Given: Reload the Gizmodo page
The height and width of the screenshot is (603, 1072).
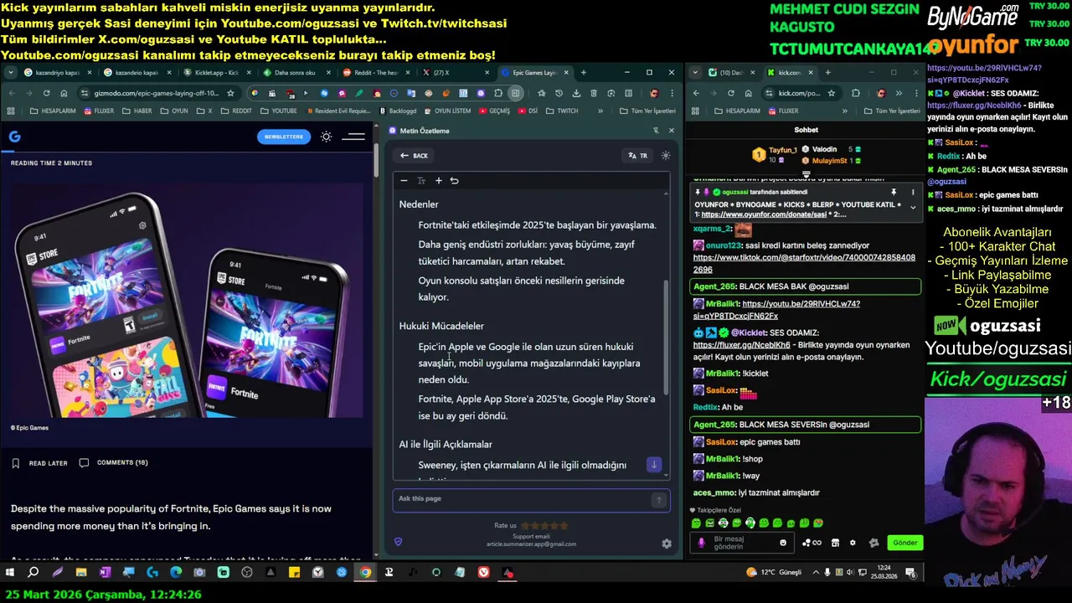Looking at the screenshot, I should 46,93.
